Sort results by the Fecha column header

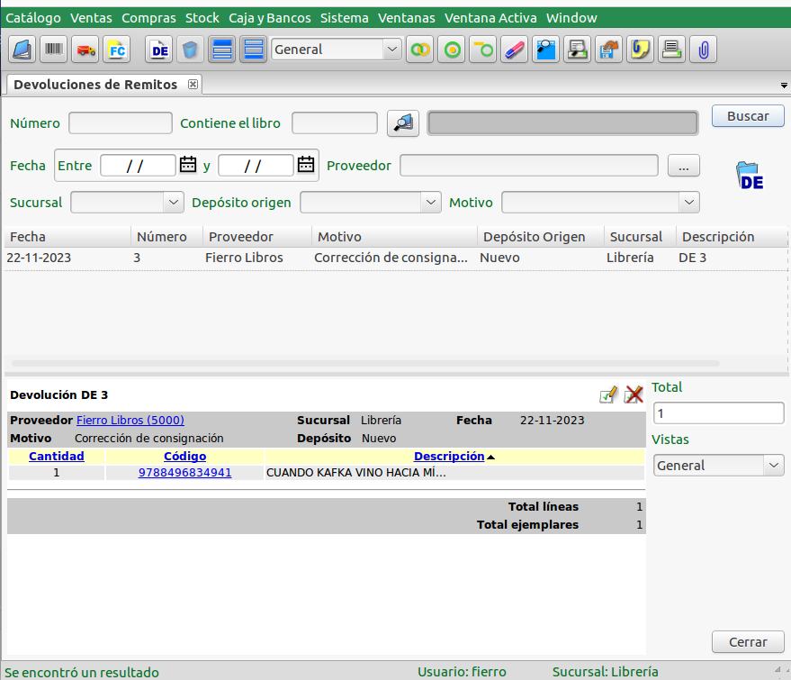click(x=67, y=237)
